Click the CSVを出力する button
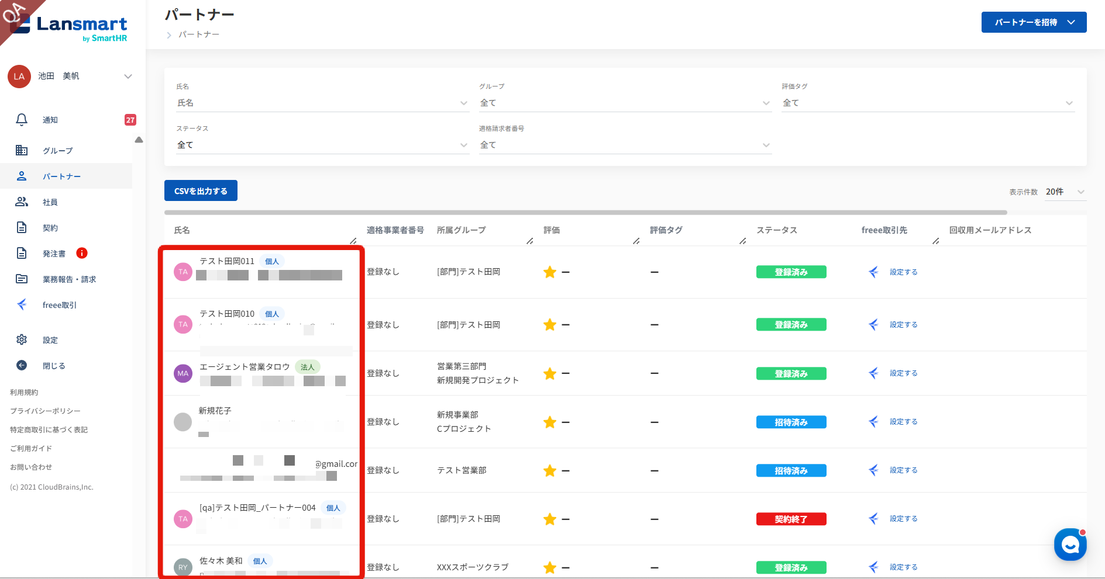Viewport: 1105px width, 579px height. click(x=201, y=191)
